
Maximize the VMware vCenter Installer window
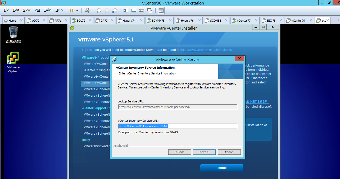(263, 27)
